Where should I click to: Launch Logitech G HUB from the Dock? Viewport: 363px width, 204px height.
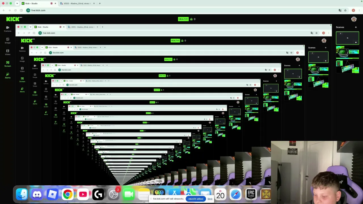[x=98, y=194]
